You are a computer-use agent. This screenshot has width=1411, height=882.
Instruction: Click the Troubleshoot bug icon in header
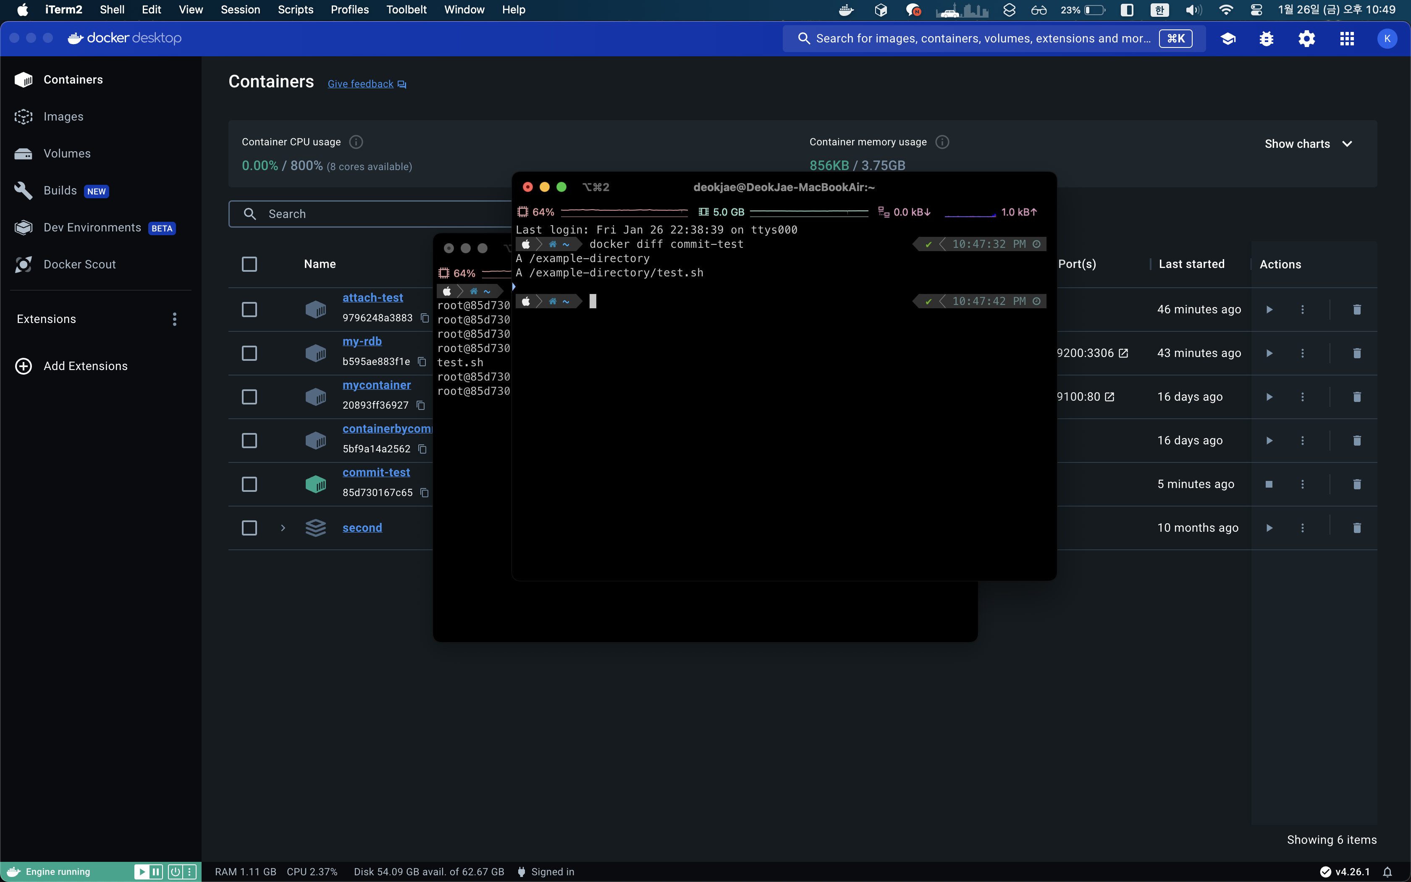1266,39
